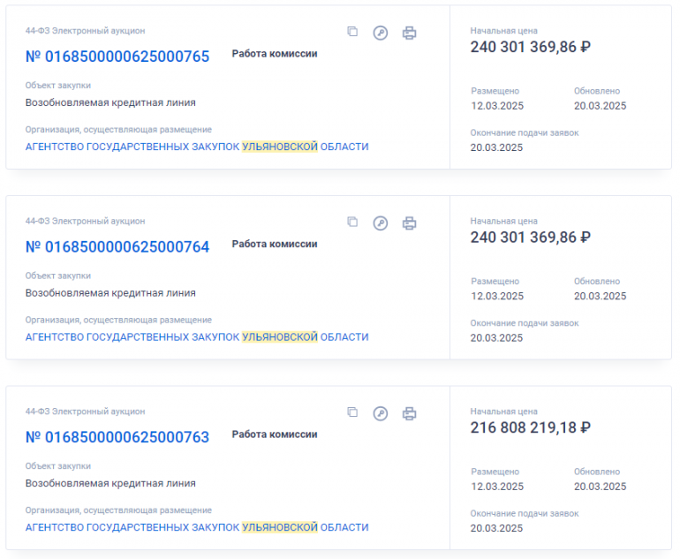Click the starting price 216 808 219,18 ₽

530,427
